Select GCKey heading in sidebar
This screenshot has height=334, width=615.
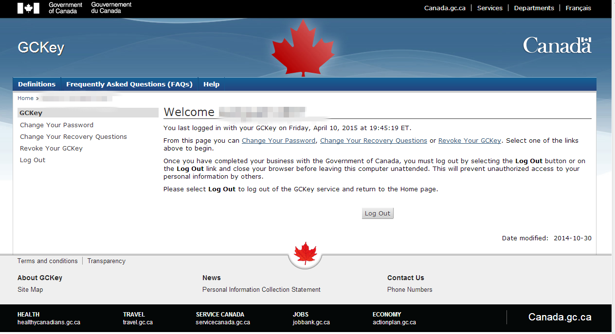click(88, 113)
